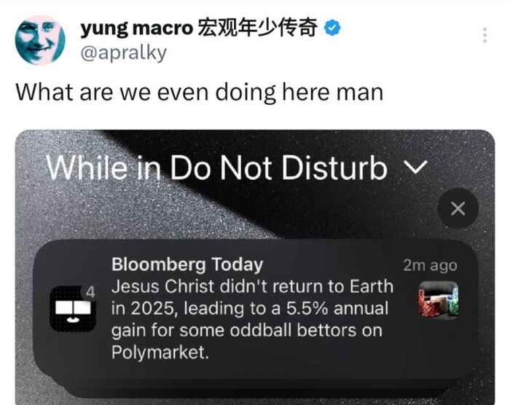Screen dimensions: 510x405
Task: Open the poker chips thumbnail image
Action: [439, 299]
